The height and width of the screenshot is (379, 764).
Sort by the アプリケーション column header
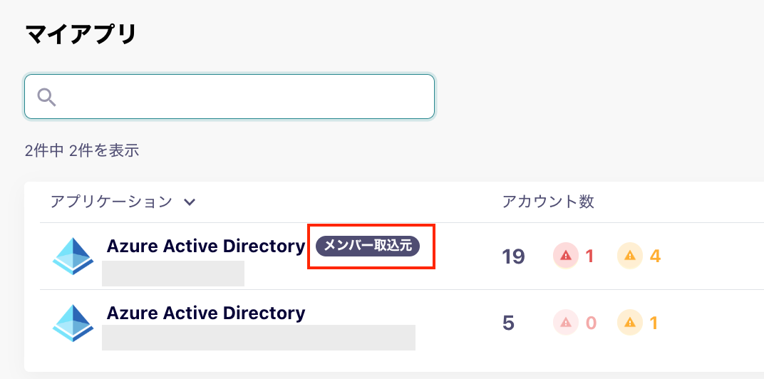[x=111, y=201]
